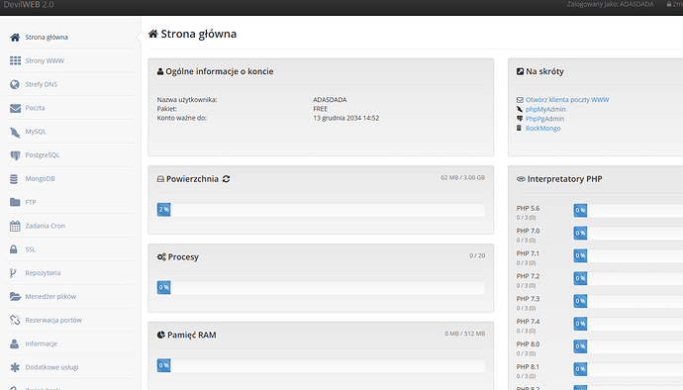Select MySQL in the sidebar

pyautogui.click(x=69, y=132)
